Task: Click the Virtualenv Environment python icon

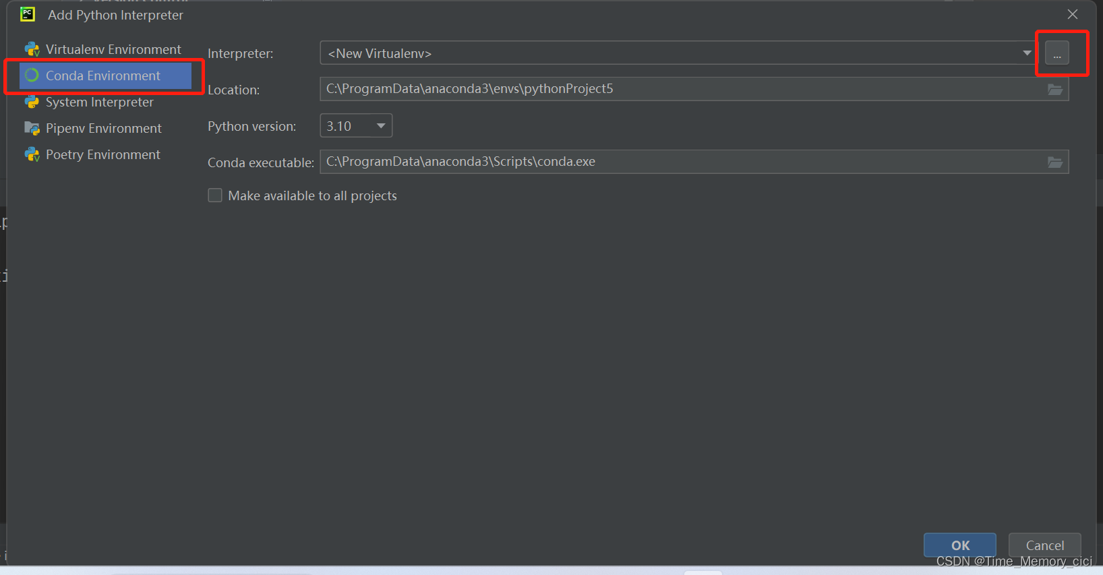Action: (32, 49)
